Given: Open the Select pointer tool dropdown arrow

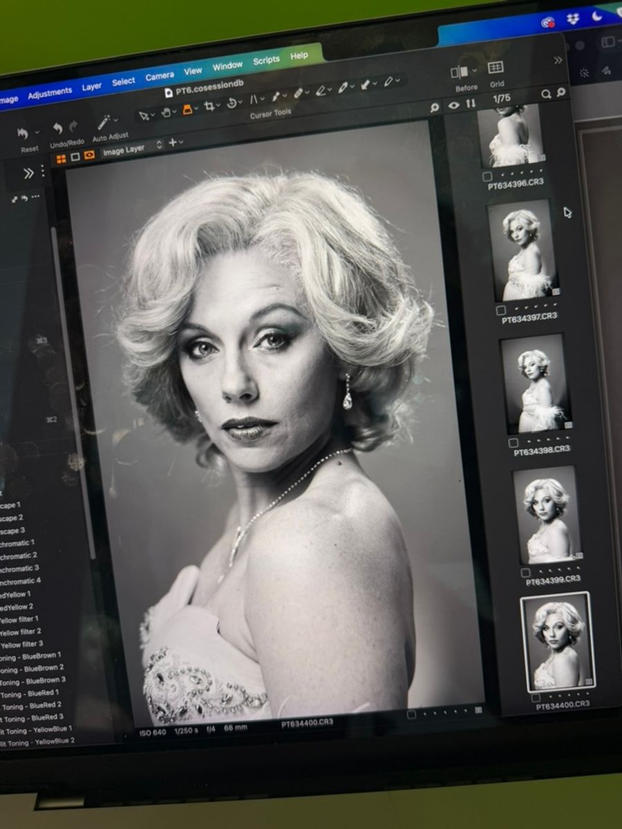Looking at the screenshot, I should (153, 115).
